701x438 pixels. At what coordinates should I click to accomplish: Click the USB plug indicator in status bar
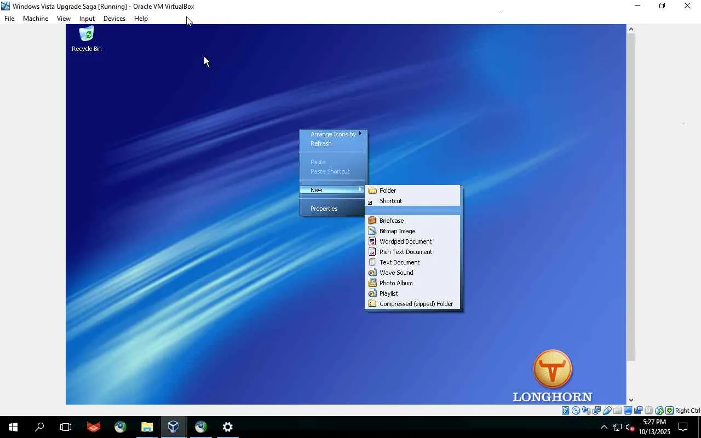click(x=607, y=411)
